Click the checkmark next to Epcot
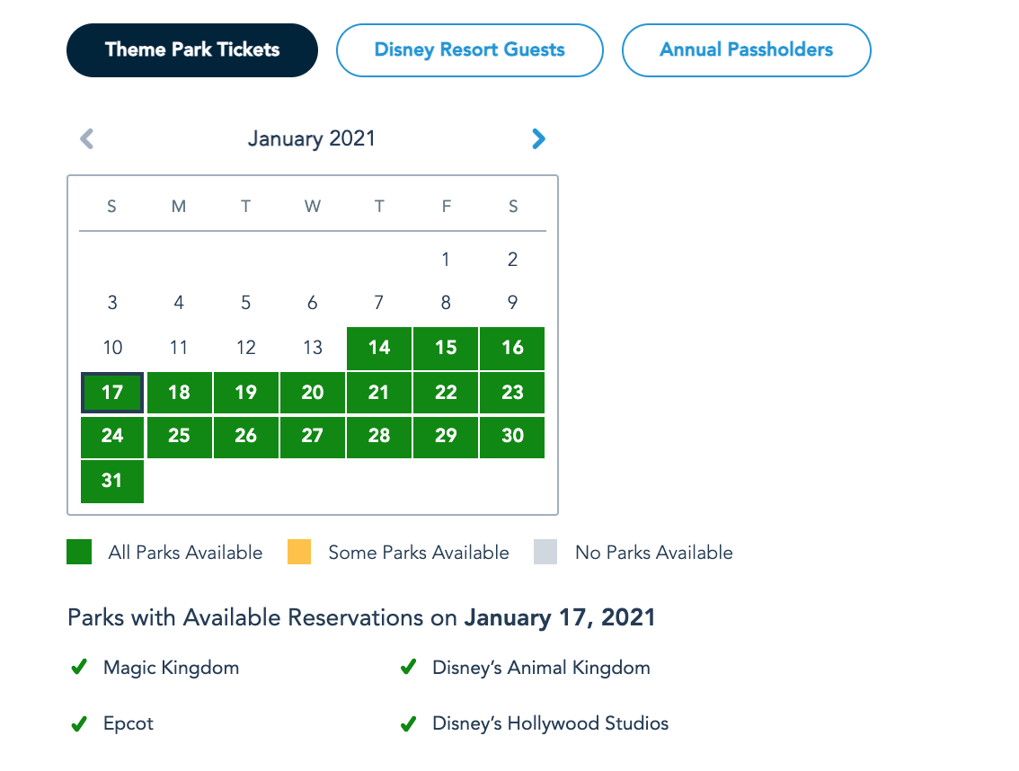The width and height of the screenshot is (1019, 771). (78, 723)
